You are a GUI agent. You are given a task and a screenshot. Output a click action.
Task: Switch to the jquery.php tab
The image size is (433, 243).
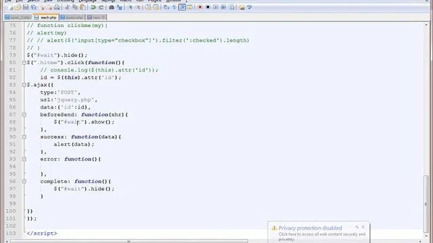tap(72, 18)
